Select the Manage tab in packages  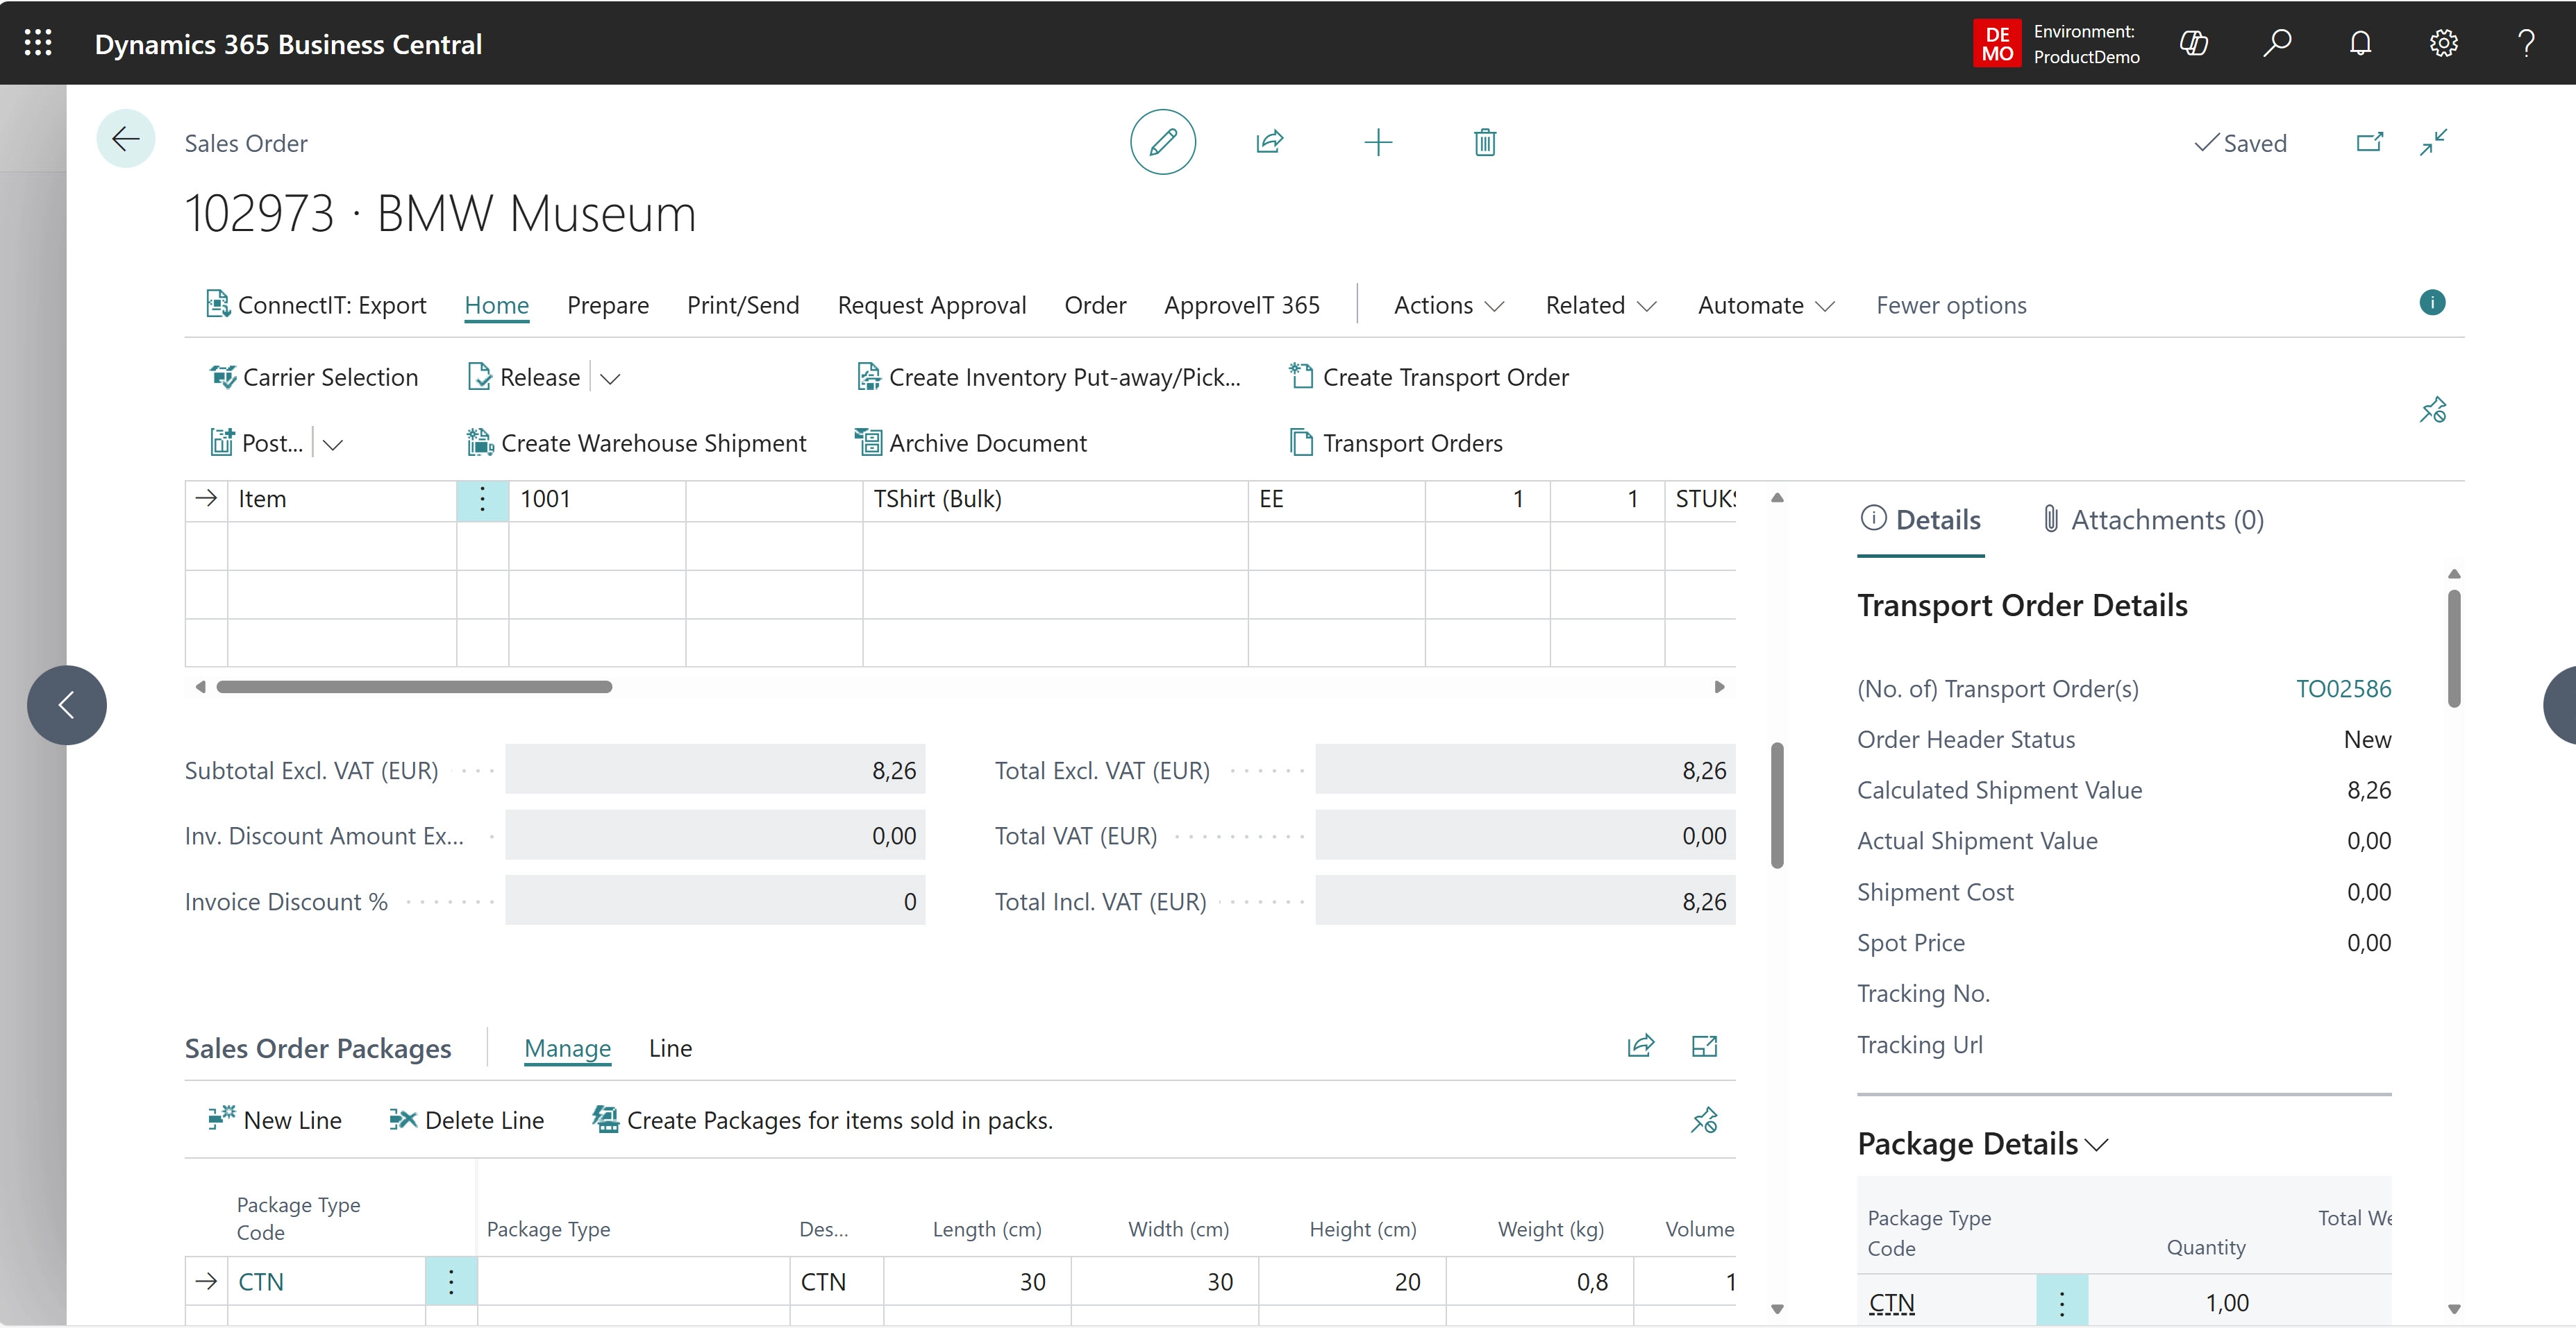pyautogui.click(x=567, y=1047)
